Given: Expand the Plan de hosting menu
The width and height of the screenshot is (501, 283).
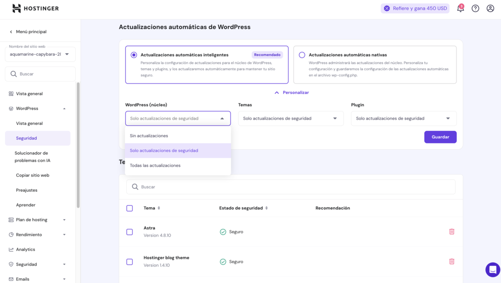Looking at the screenshot, I should pos(32,220).
